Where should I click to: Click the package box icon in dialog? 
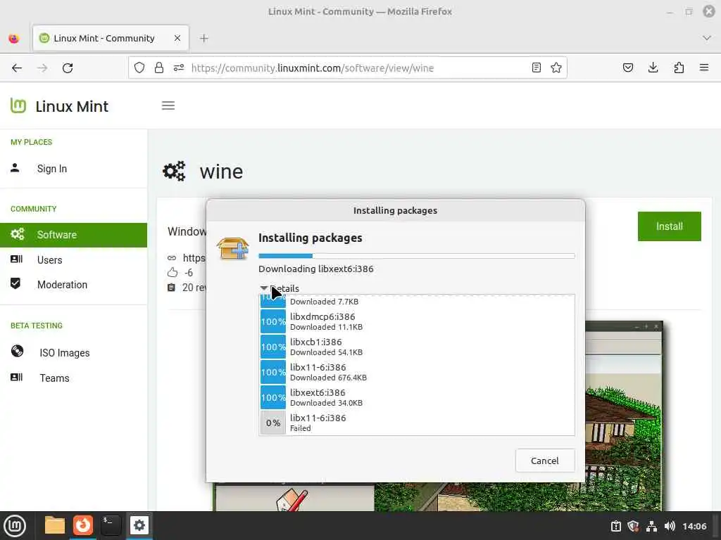click(x=232, y=248)
